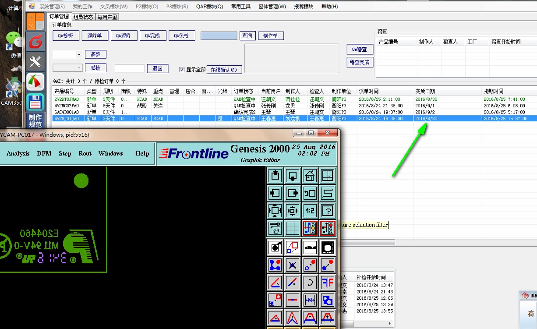Click the Home view icon in Genesis editor

[310, 176]
